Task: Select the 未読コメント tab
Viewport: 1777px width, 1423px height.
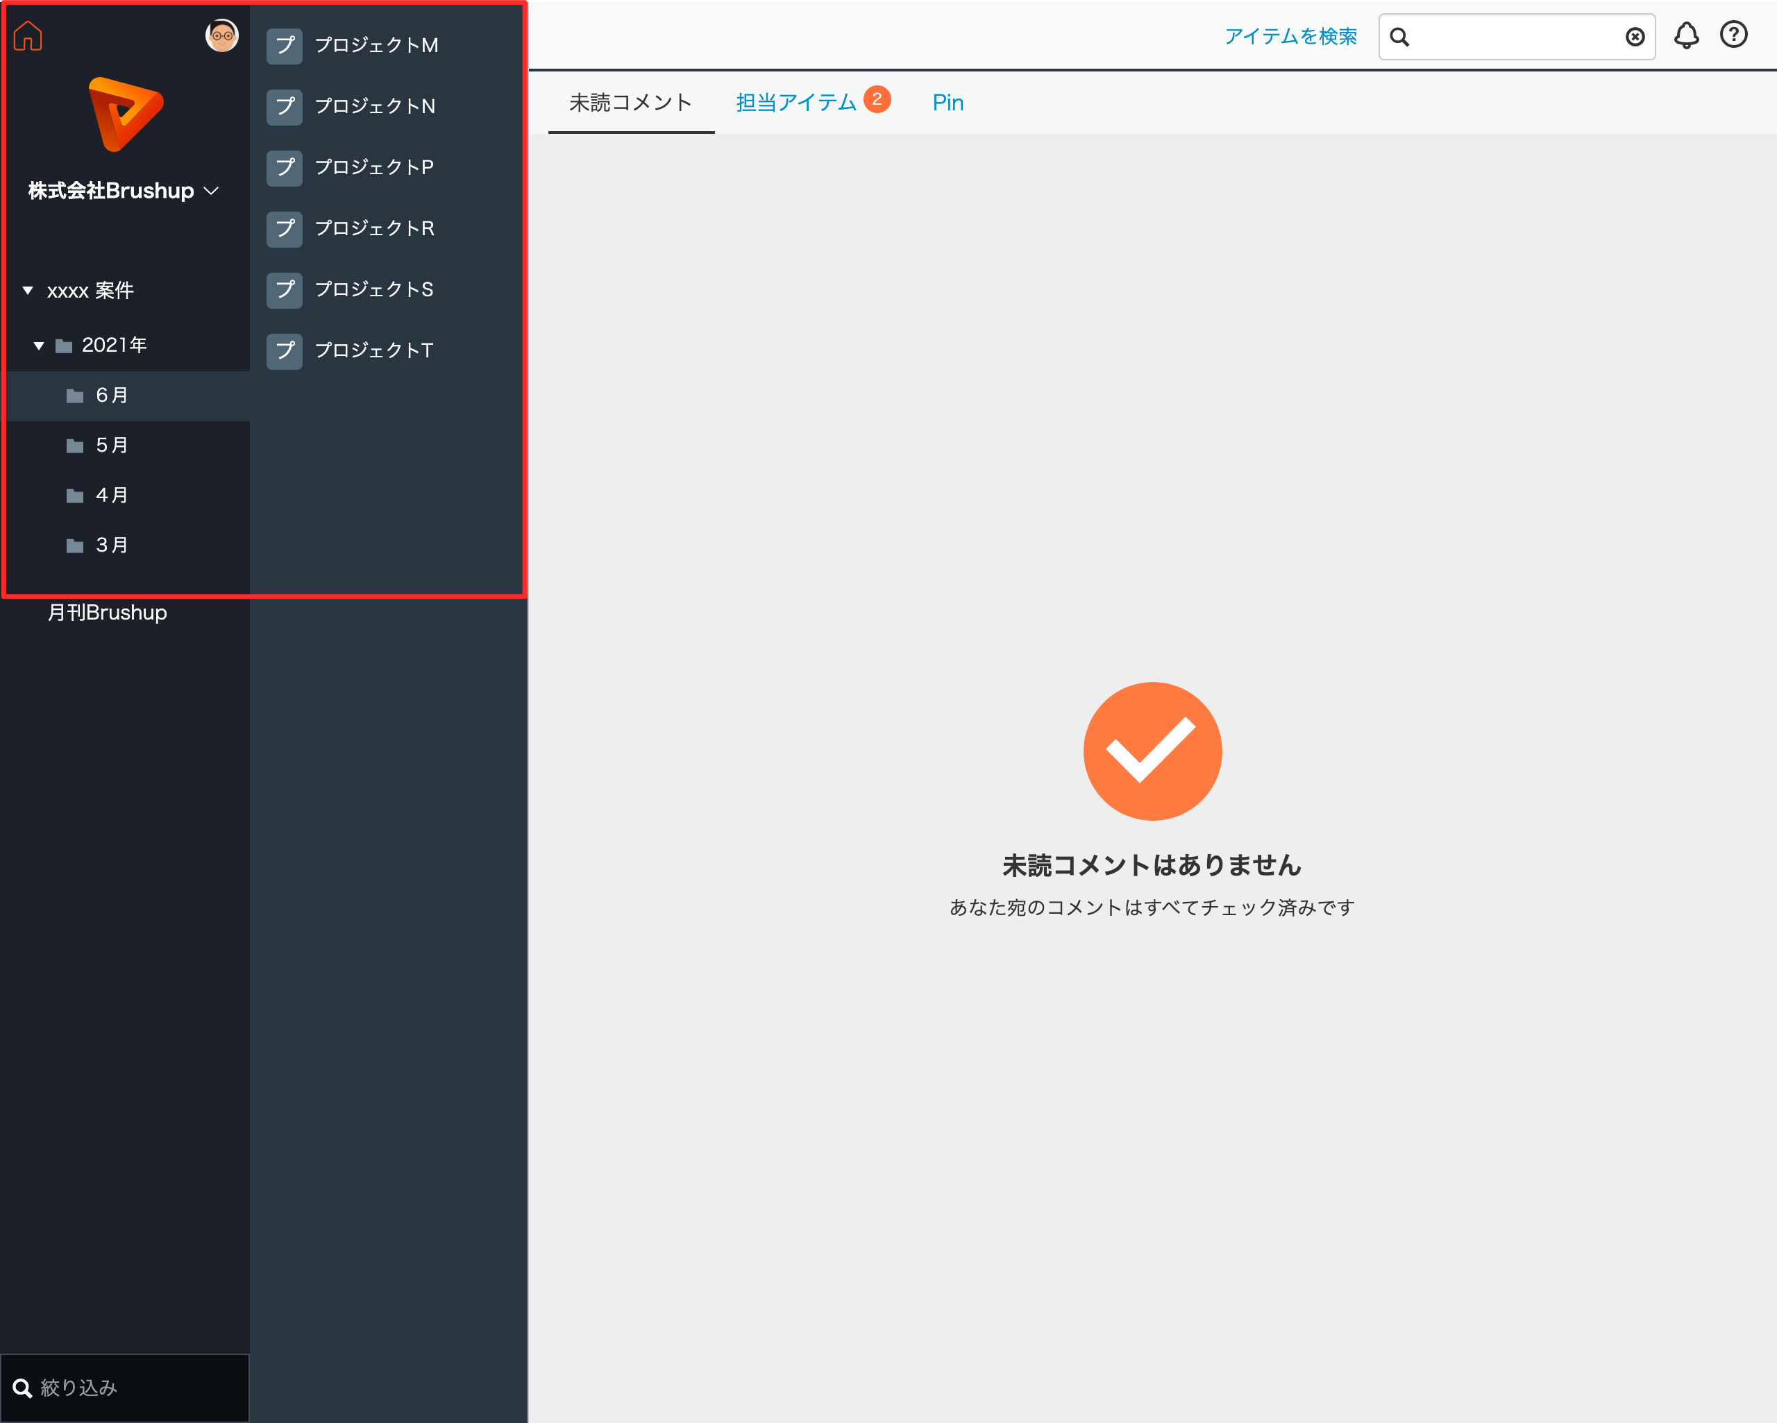Action: pos(630,103)
